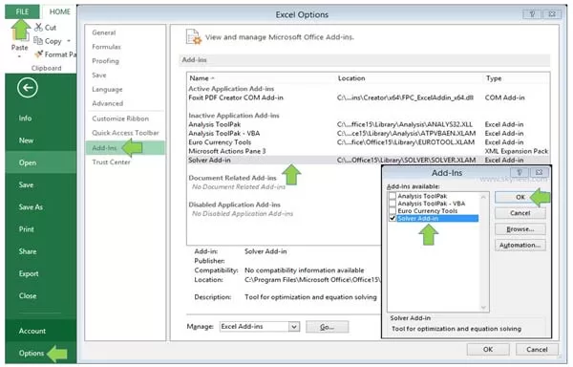Image resolution: width=573 pixels, height=367 pixels.
Task: Open the Copy dropdown arrow
Action: 69,41
